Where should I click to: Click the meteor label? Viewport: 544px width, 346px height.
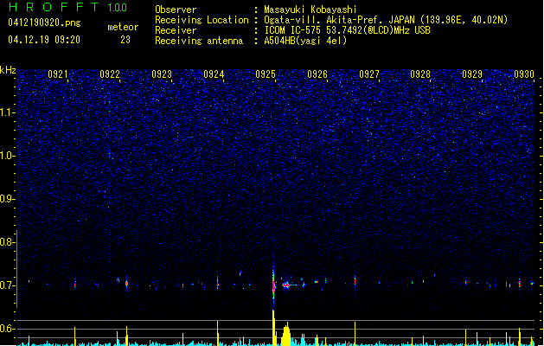point(123,27)
